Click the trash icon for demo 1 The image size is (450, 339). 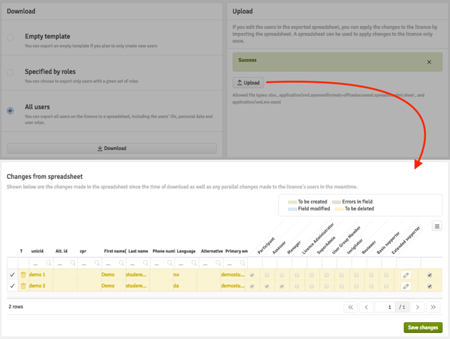(x=23, y=275)
